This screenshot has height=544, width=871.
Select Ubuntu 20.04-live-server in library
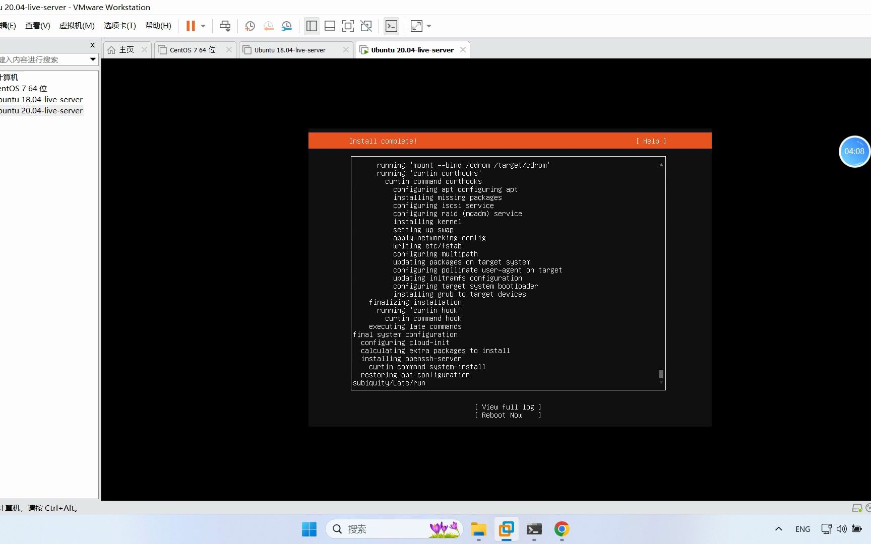pos(41,110)
